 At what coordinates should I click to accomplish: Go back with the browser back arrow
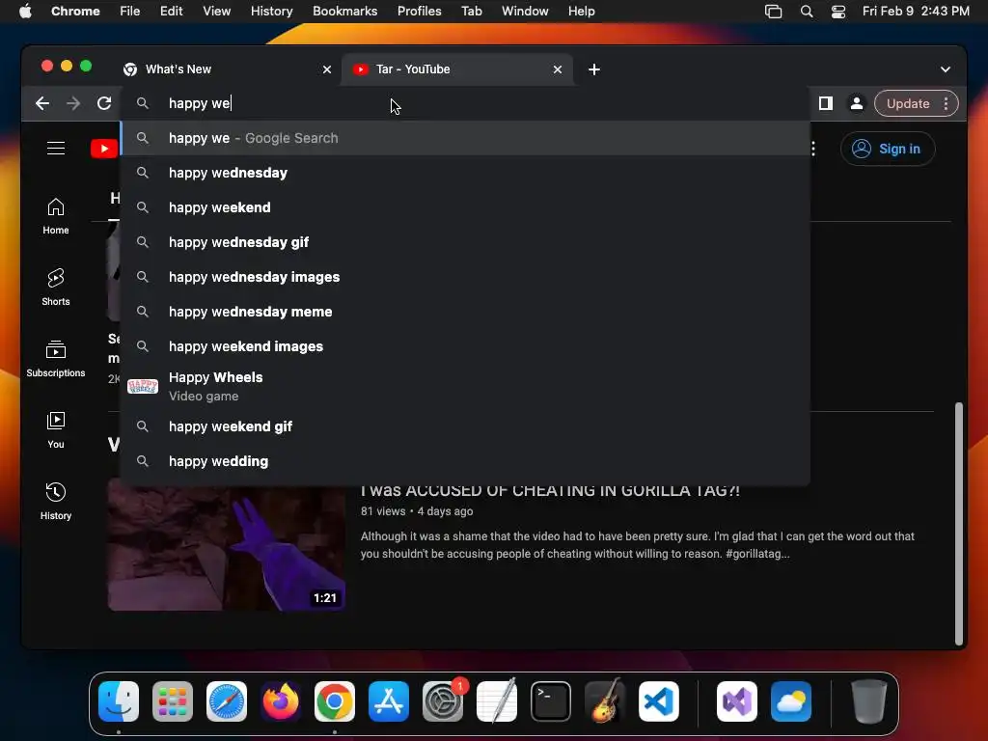click(x=42, y=103)
